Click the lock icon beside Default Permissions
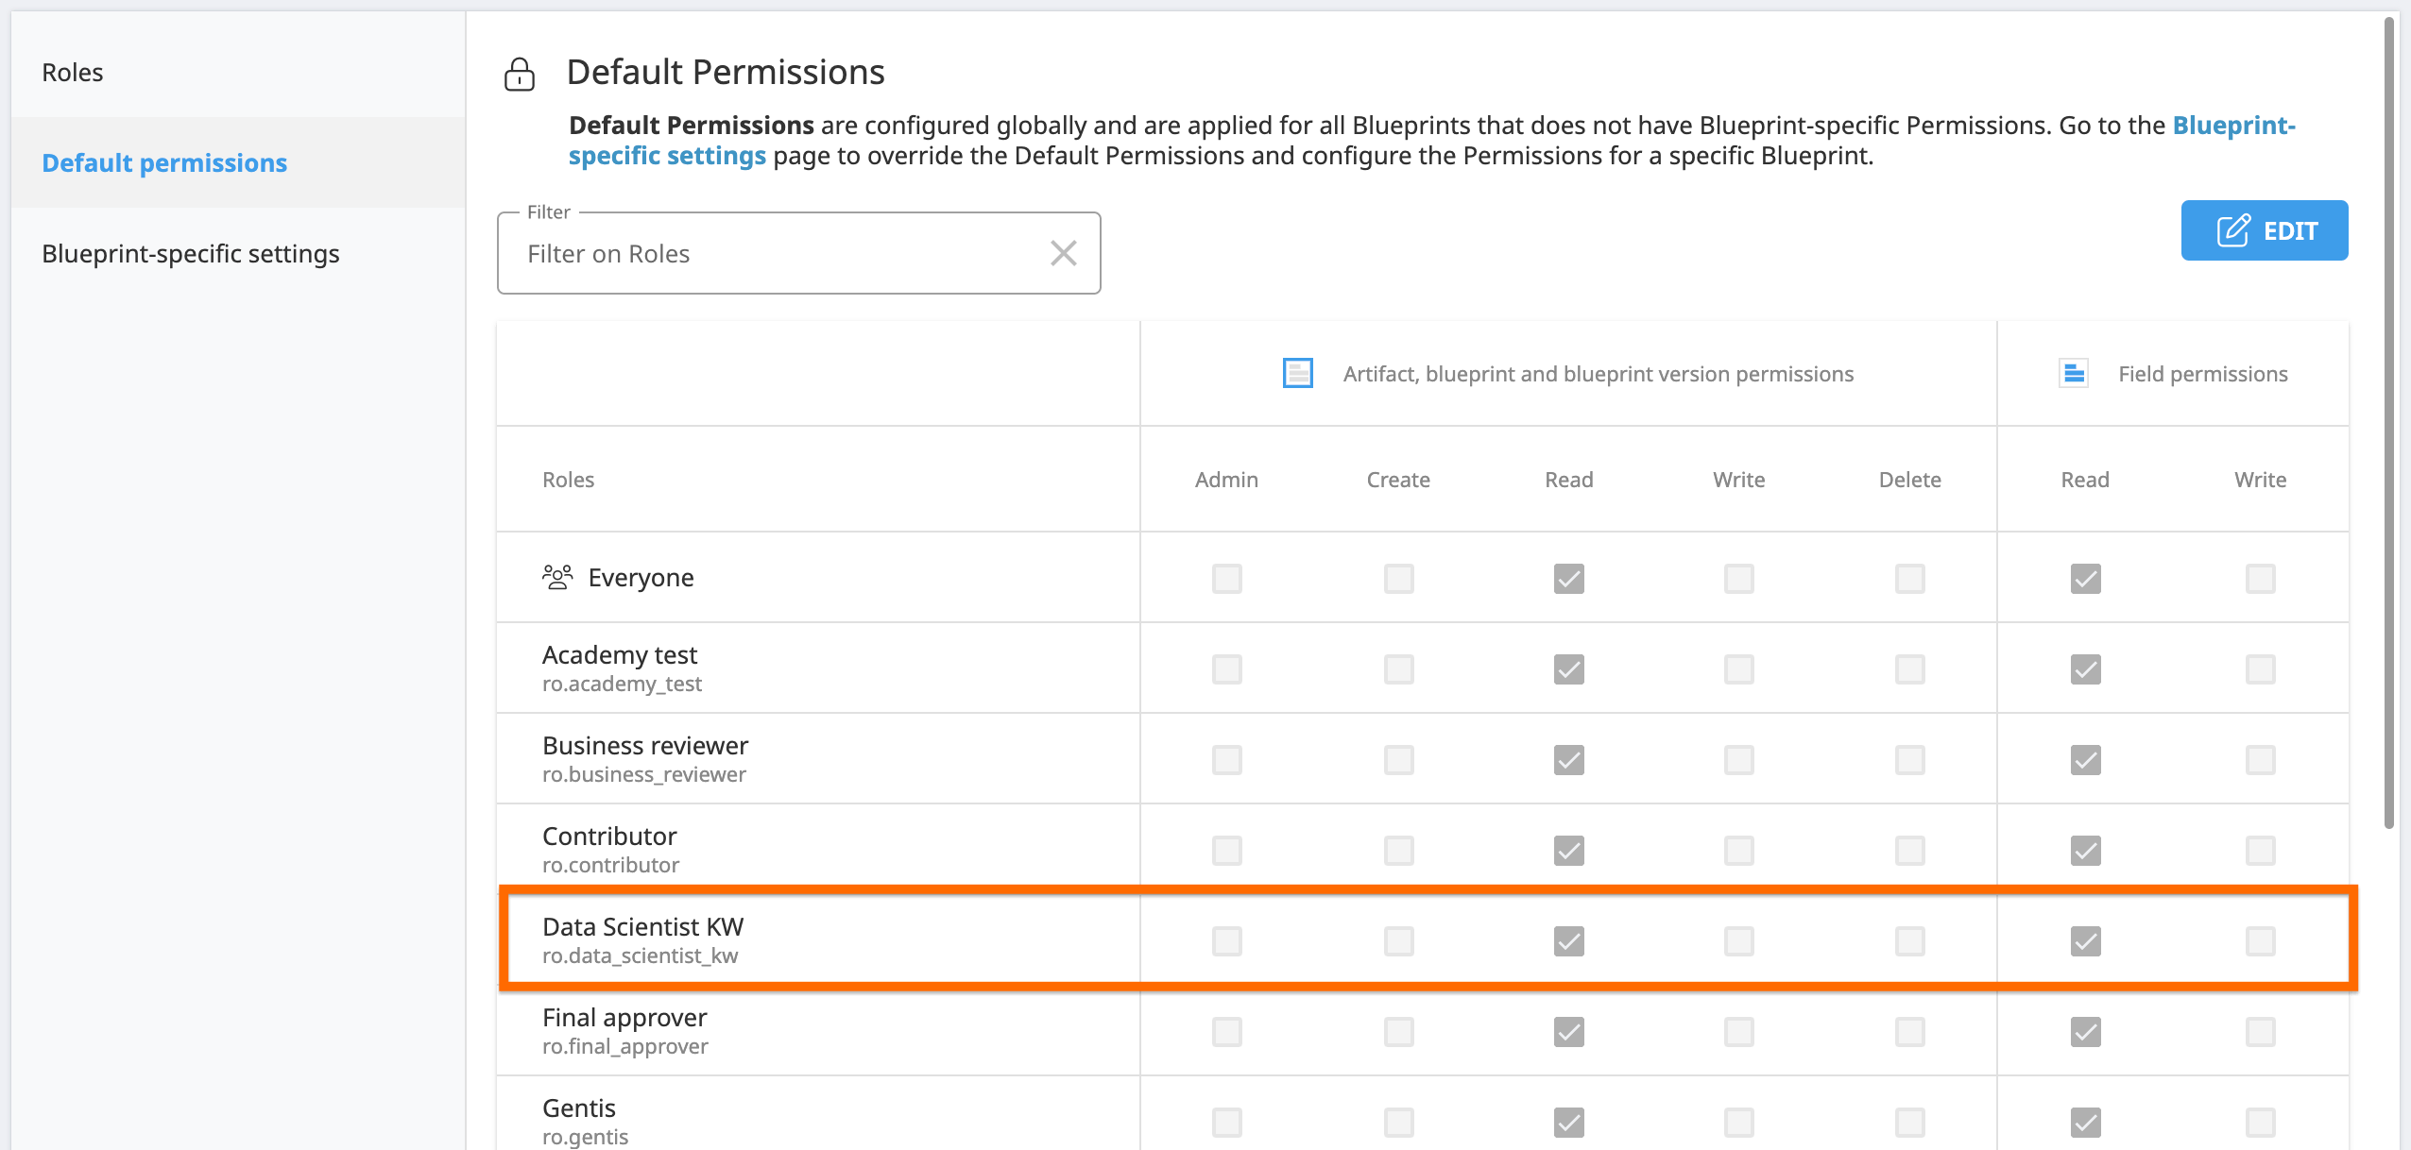The image size is (2411, 1150). click(x=520, y=74)
